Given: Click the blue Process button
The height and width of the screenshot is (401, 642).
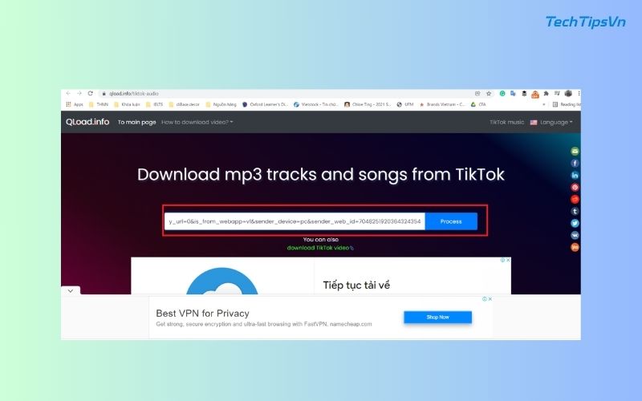Looking at the screenshot, I should [451, 221].
